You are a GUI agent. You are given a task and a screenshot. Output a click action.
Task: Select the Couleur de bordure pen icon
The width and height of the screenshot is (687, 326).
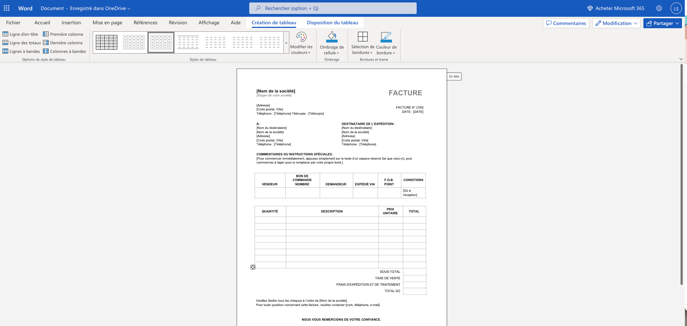pyautogui.click(x=386, y=37)
